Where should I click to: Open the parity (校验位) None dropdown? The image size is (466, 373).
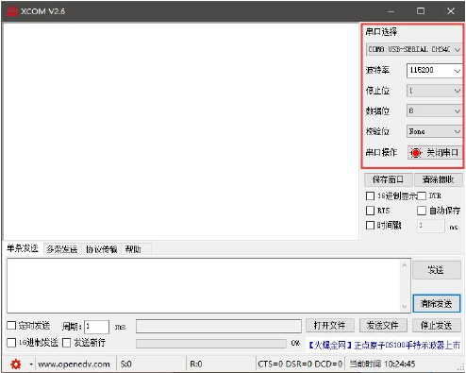pyautogui.click(x=434, y=131)
